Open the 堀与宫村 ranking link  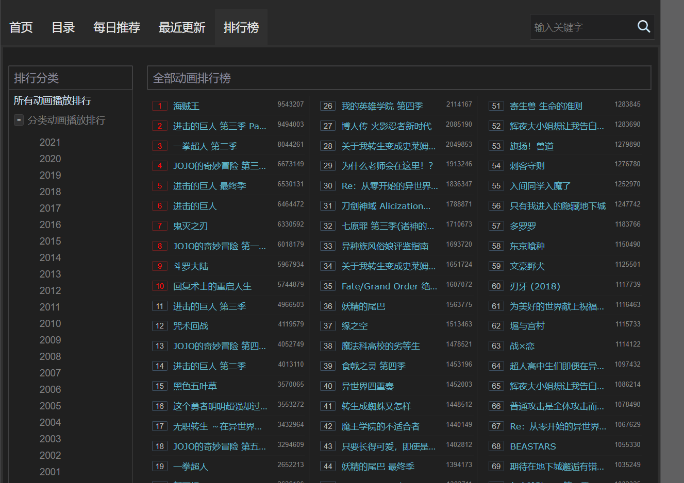pyautogui.click(x=527, y=326)
